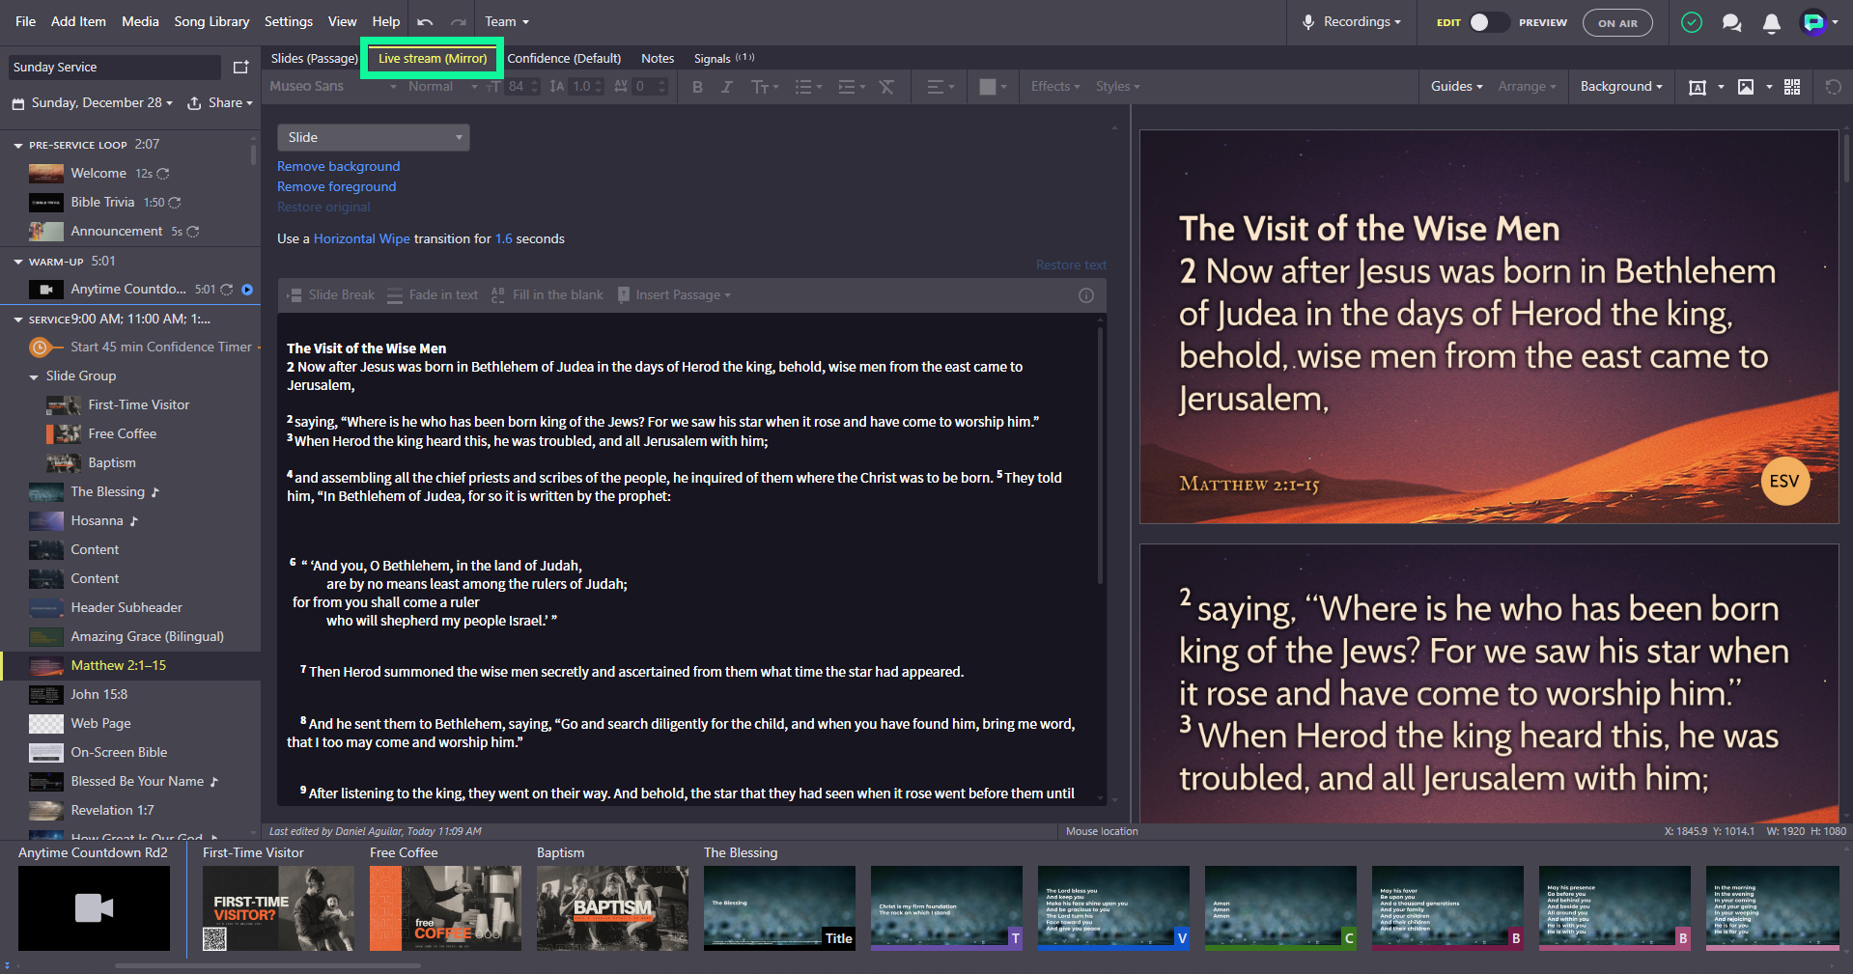Click the Baptism slide thumbnail in filmstrip

[x=612, y=908]
